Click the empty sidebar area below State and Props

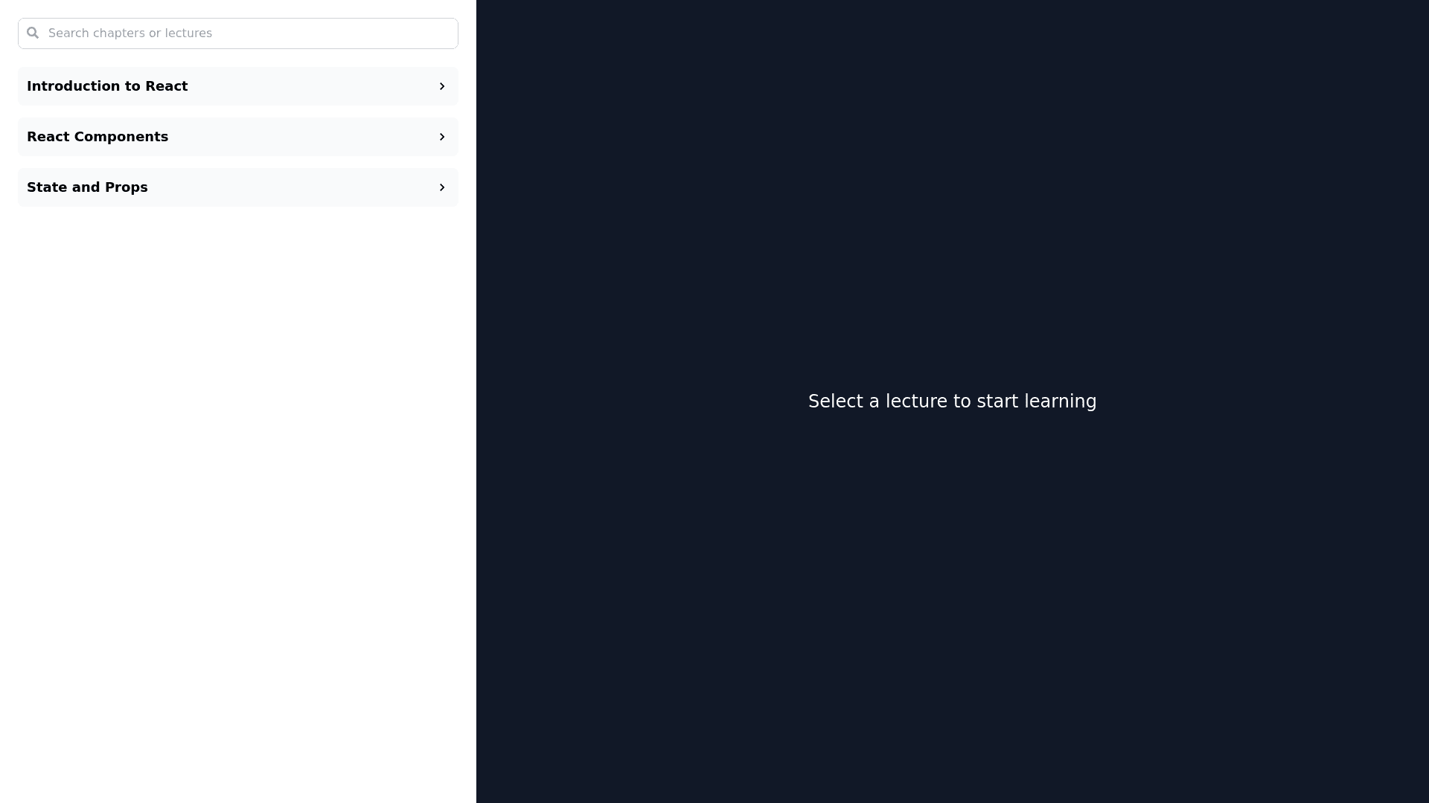[238, 483]
